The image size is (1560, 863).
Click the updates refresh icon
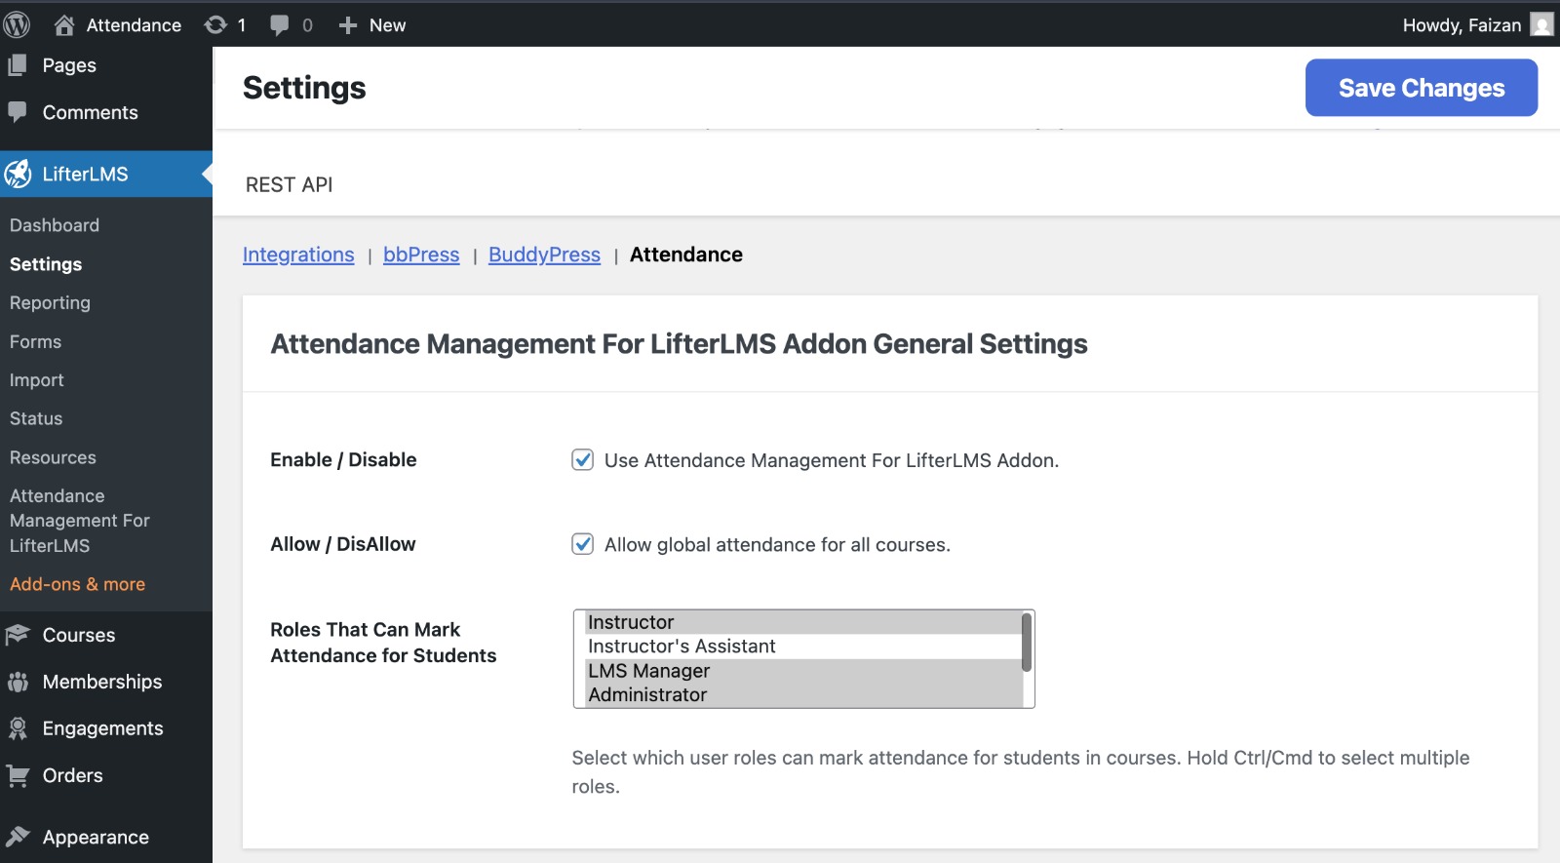[x=215, y=25]
